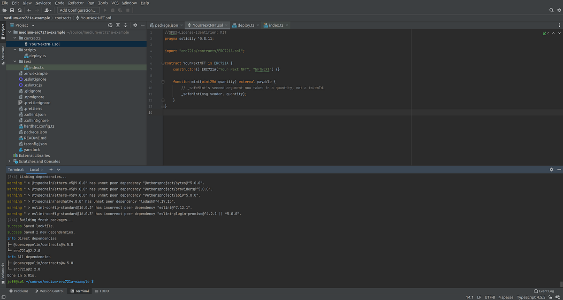Image resolution: width=563 pixels, height=300 pixels.
Task: Open the Event Log in status bar
Action: click(544, 291)
